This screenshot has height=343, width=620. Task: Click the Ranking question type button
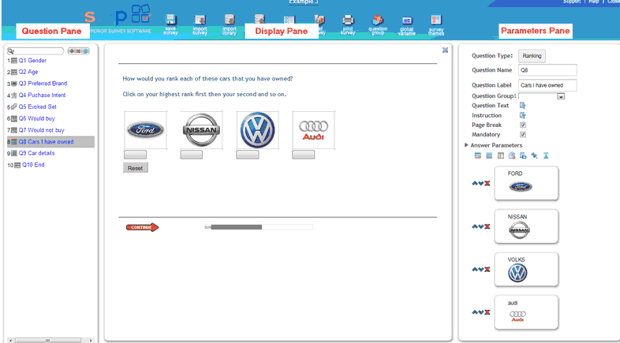pos(532,56)
